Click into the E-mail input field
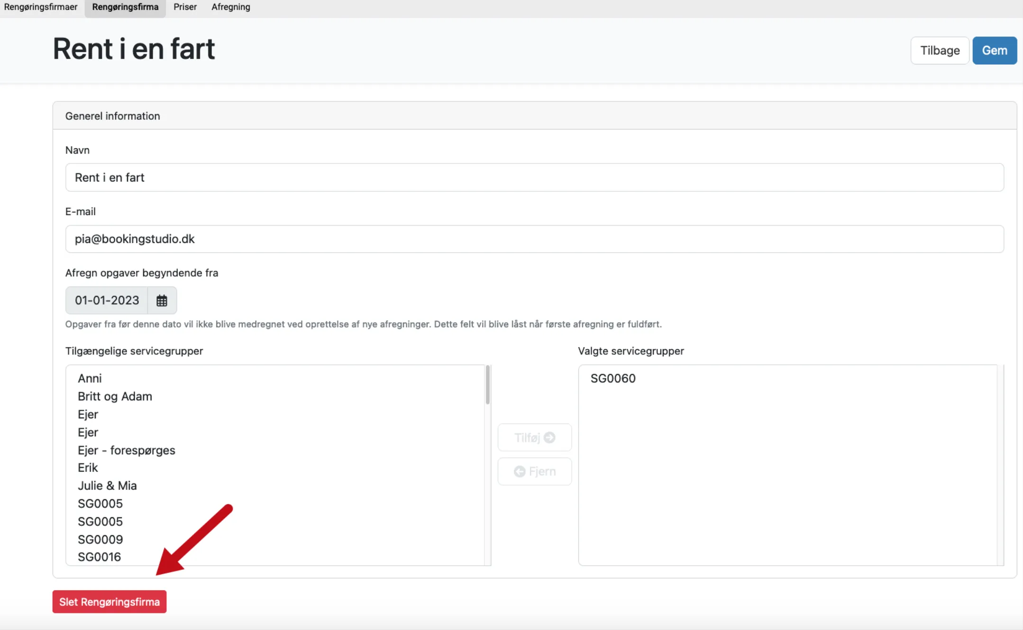The height and width of the screenshot is (630, 1023). [x=534, y=239]
